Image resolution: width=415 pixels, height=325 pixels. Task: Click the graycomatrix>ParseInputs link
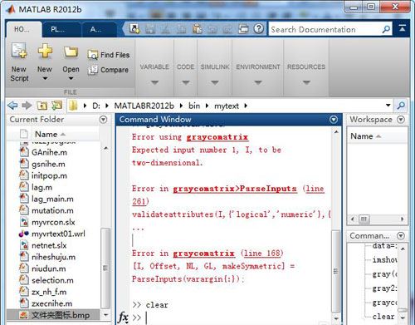pos(235,189)
